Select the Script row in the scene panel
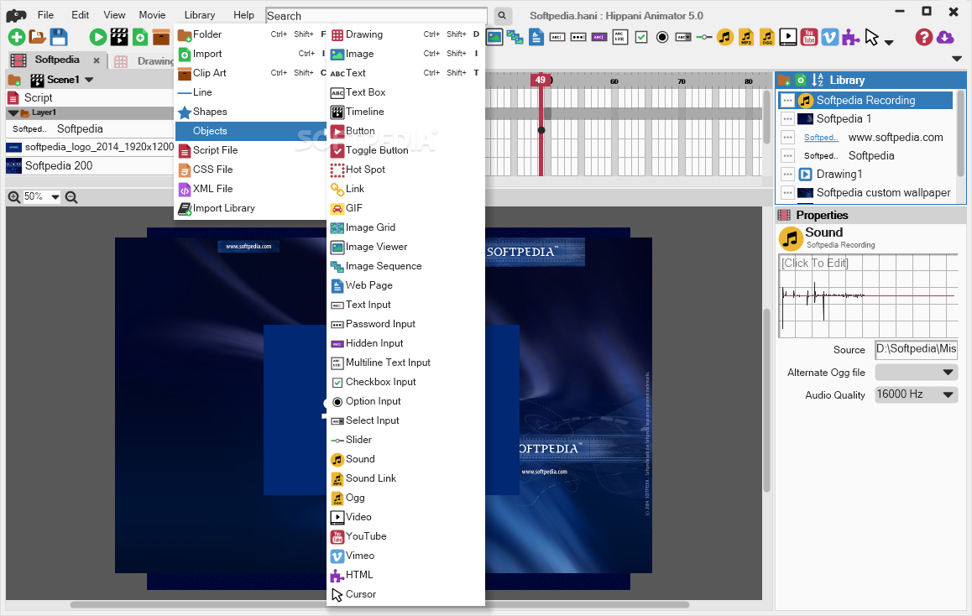The width and height of the screenshot is (972, 616). 90,98
